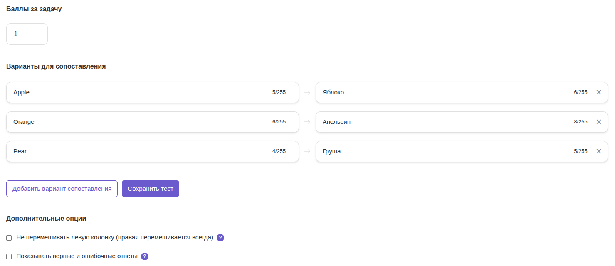Click 'Добавить вариант сопоставления' button
Screen dimensions: 615x266
point(62,189)
